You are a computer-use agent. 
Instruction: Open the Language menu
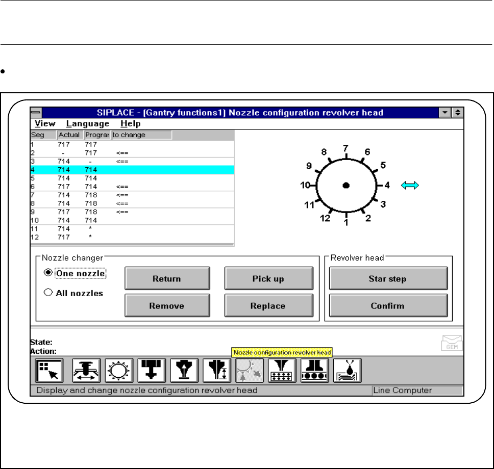[x=87, y=123]
